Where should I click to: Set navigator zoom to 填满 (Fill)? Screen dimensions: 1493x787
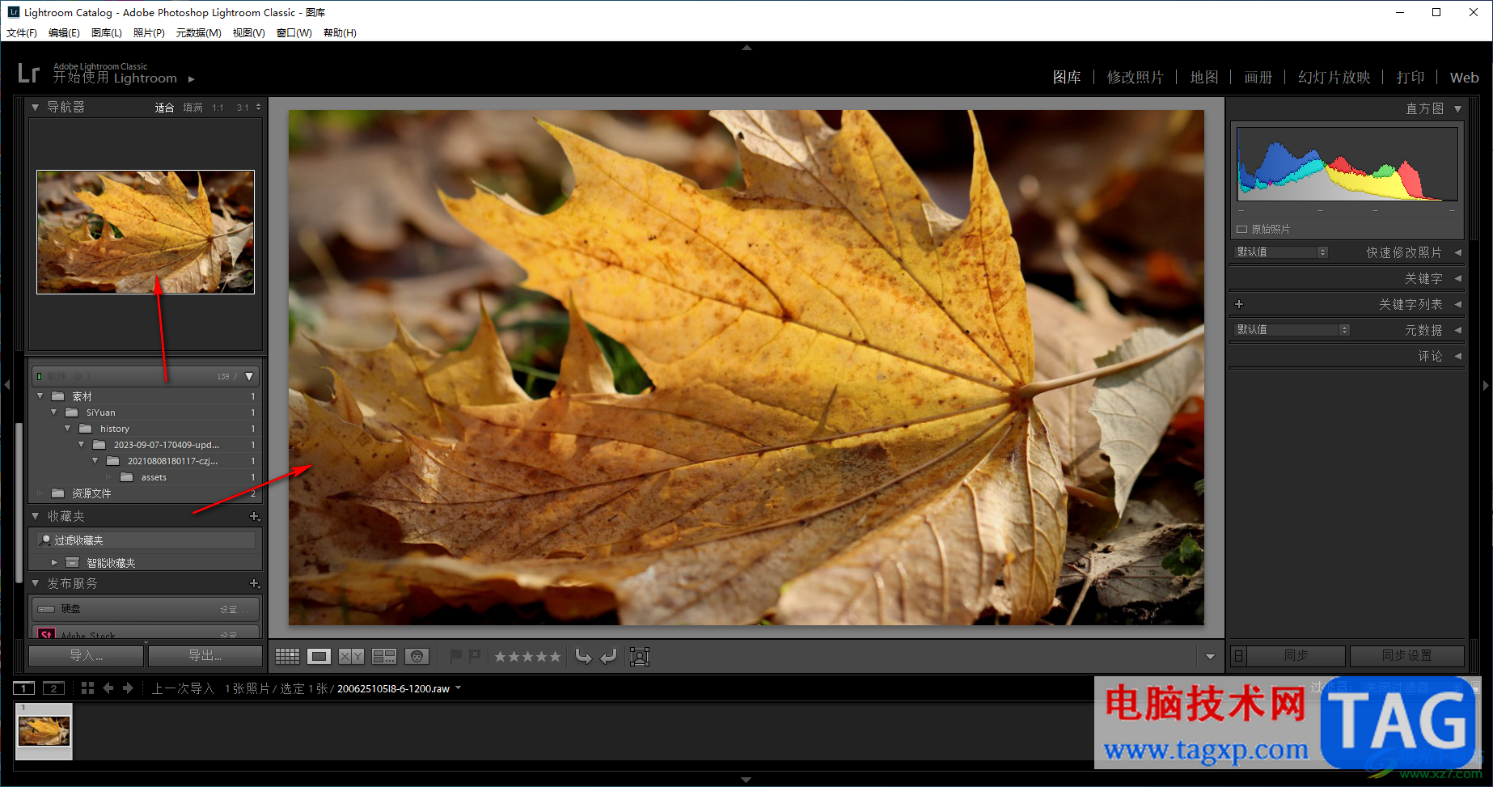pos(192,108)
